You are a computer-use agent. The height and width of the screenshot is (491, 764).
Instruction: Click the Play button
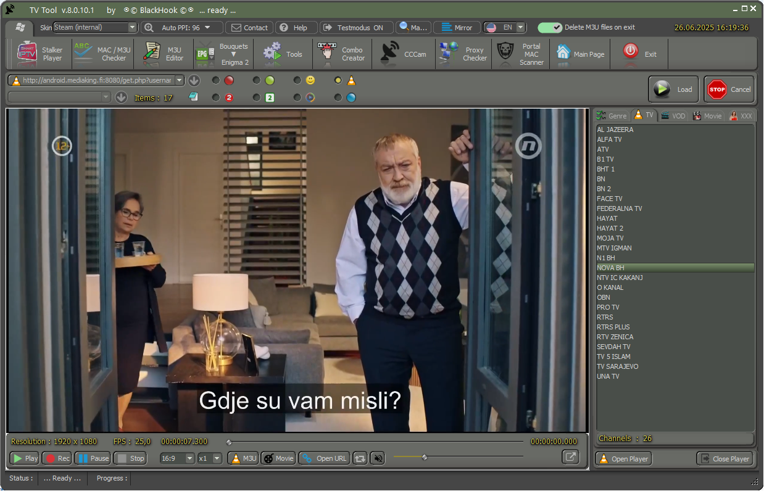coord(25,458)
